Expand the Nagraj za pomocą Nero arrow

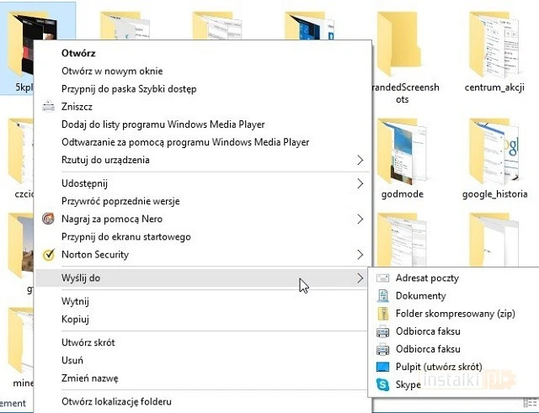tap(360, 220)
